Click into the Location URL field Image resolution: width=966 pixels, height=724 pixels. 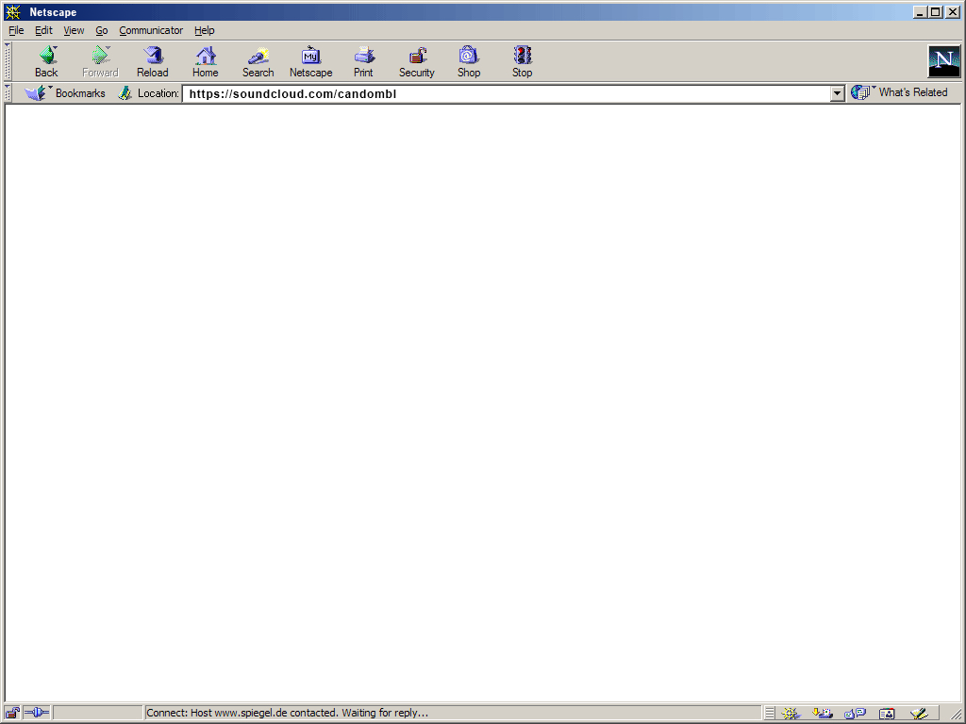[x=507, y=93]
